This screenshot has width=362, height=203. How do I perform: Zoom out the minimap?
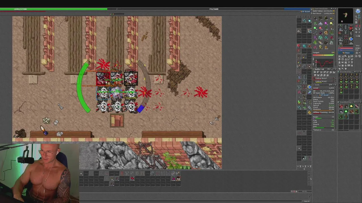(x=356, y=17)
